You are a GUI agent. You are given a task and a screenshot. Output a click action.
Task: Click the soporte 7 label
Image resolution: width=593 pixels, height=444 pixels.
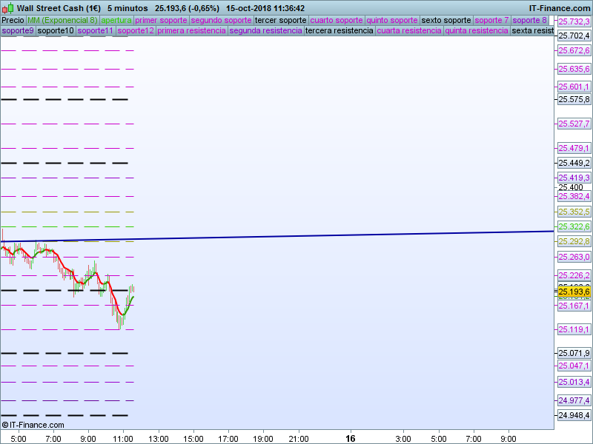click(491, 20)
